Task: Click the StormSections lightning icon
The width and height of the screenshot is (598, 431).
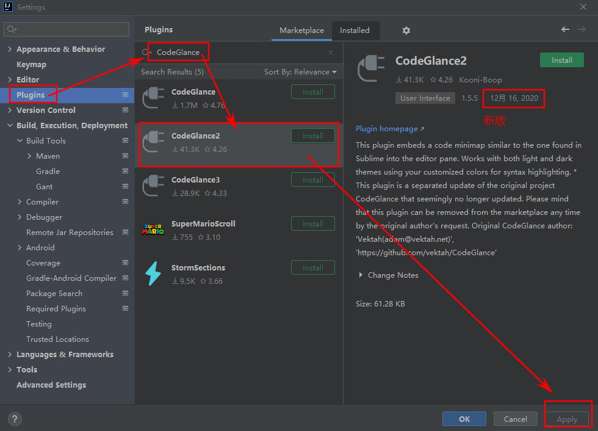Action: click(153, 273)
